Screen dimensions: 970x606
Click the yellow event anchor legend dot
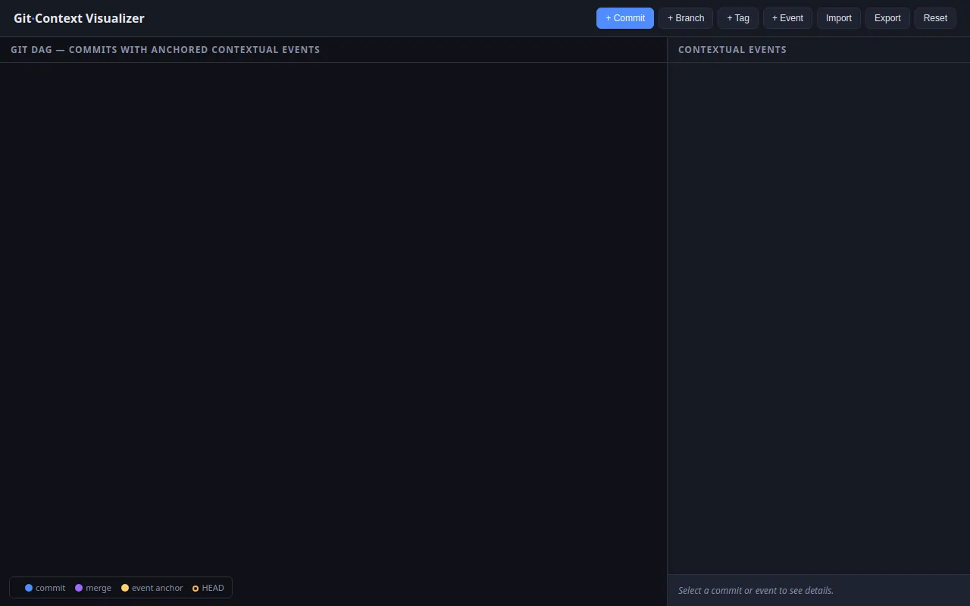(x=125, y=588)
